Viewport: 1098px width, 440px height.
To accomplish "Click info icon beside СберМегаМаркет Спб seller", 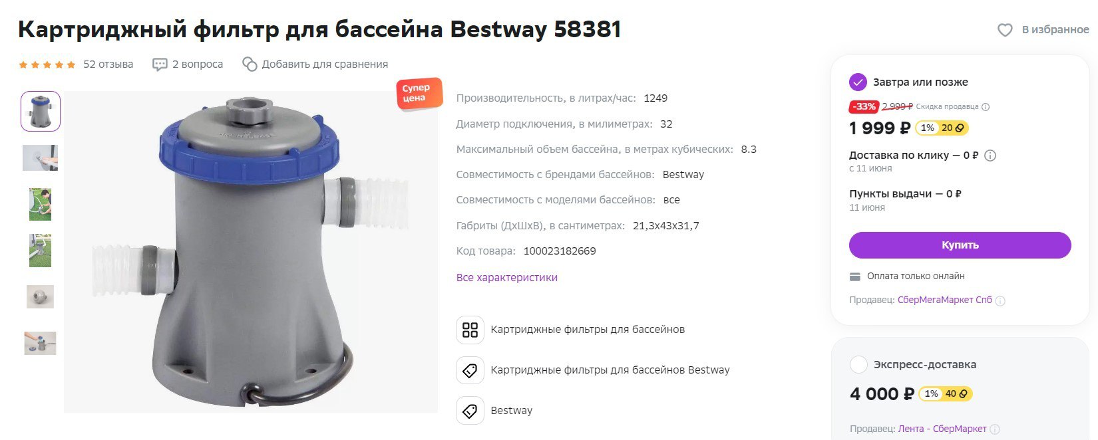I will click(x=1000, y=301).
